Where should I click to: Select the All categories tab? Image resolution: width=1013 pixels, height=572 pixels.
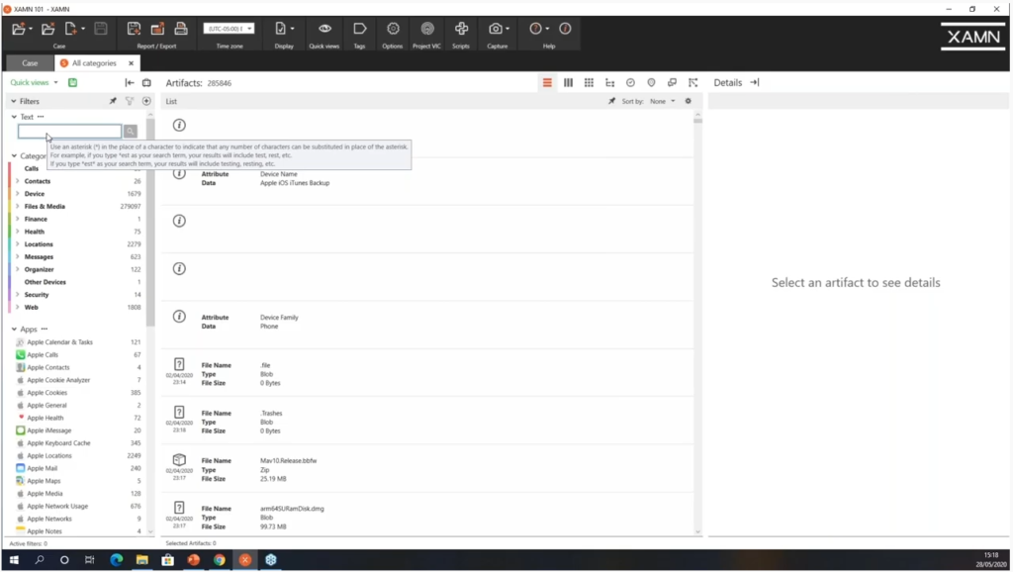pyautogui.click(x=94, y=63)
